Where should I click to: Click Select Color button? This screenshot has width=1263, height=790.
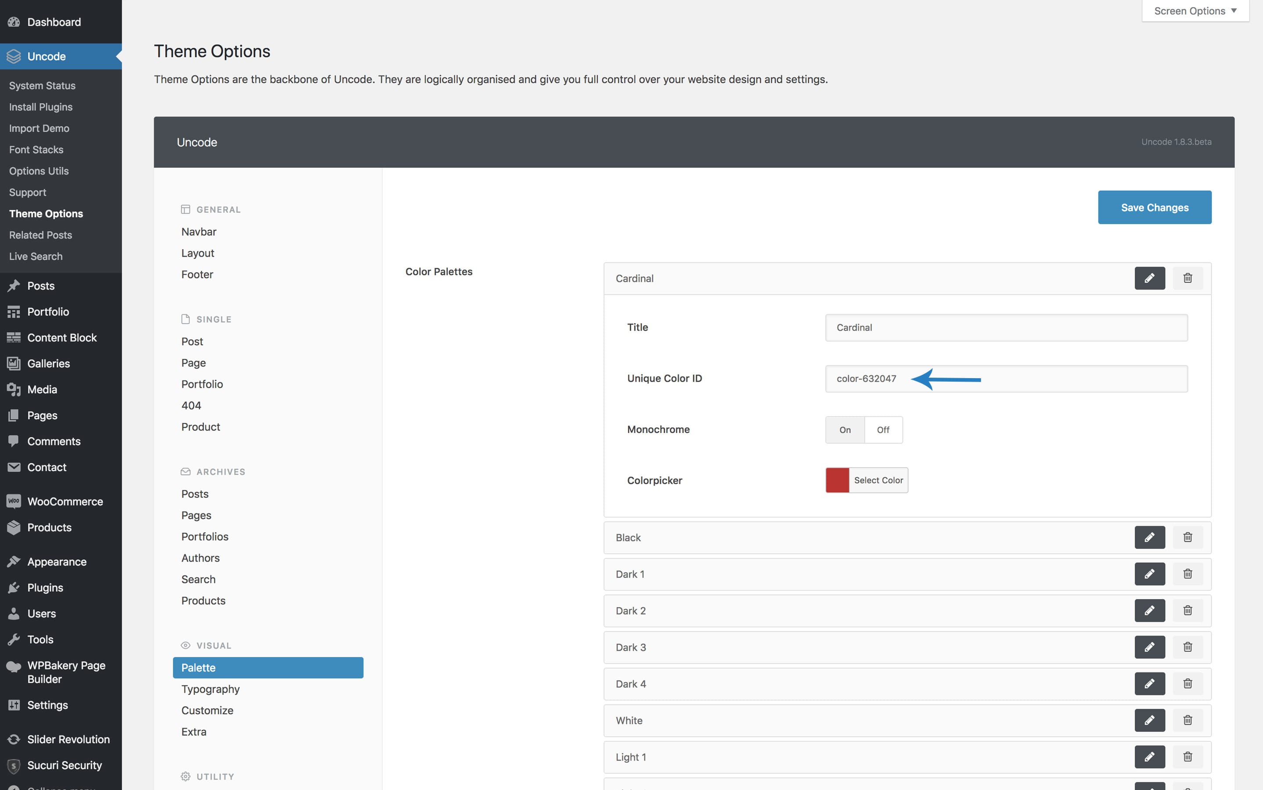coord(878,480)
